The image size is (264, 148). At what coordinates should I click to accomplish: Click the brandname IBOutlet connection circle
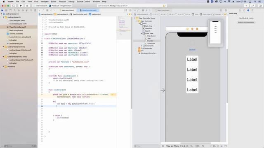(42, 48)
